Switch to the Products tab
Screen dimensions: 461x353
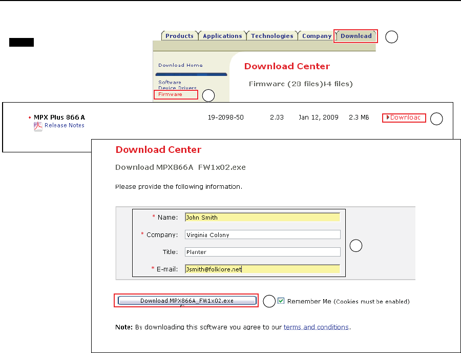coord(179,36)
